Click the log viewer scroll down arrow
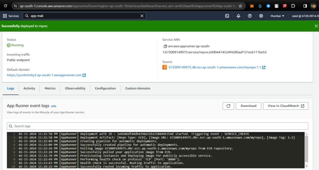This screenshot has width=319, height=170. click(x=306, y=166)
